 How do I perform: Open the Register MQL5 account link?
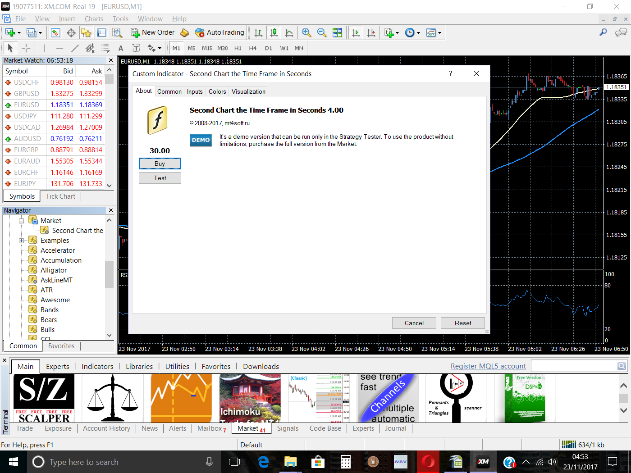point(488,366)
